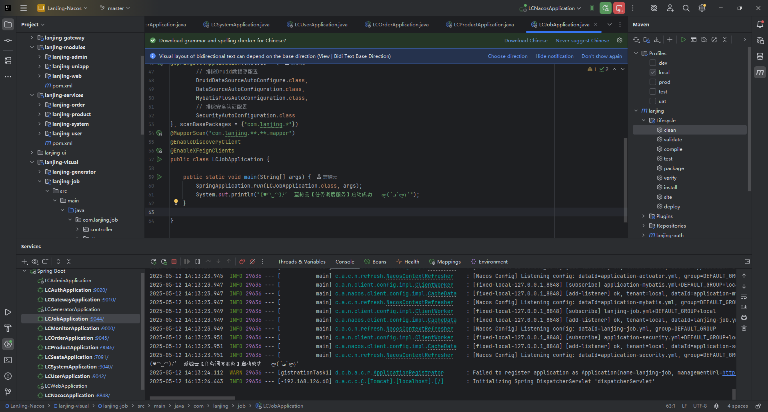Viewport: 768px width, 412px height.
Task: Click the Problems tool window icon
Action: (x=8, y=376)
